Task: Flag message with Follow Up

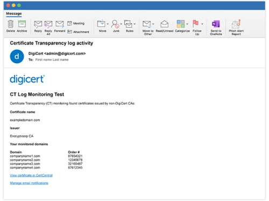Action: pyautogui.click(x=195, y=24)
